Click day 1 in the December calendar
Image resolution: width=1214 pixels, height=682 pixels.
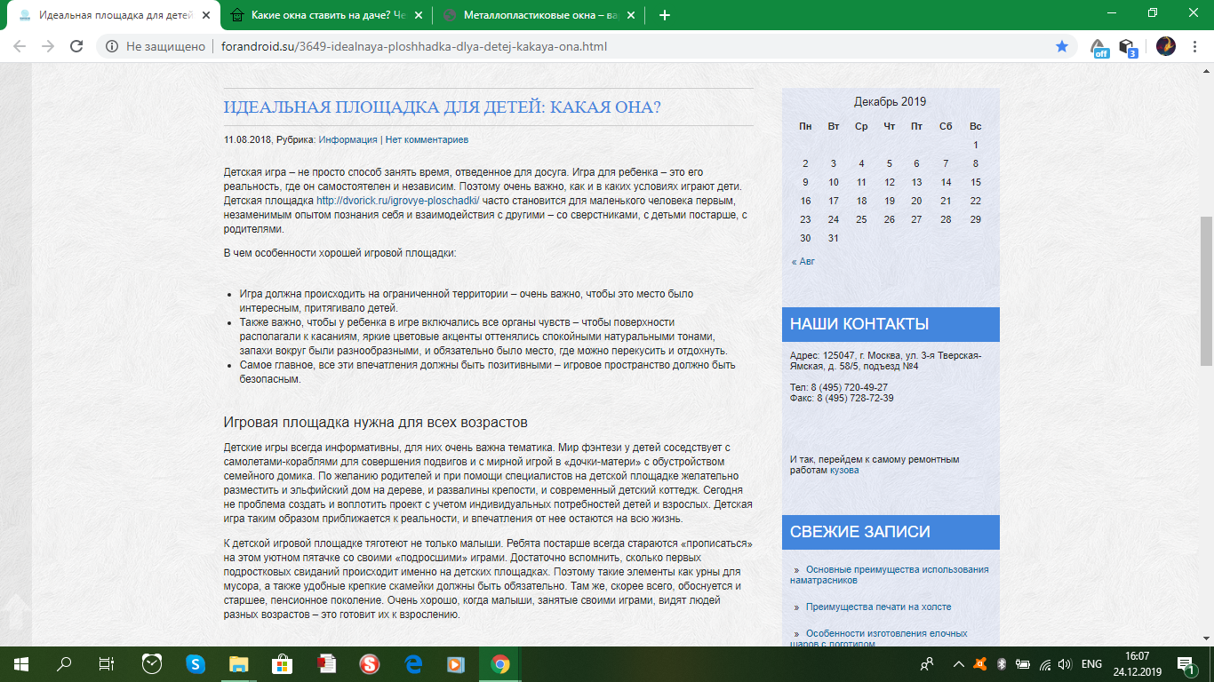pyautogui.click(x=976, y=145)
